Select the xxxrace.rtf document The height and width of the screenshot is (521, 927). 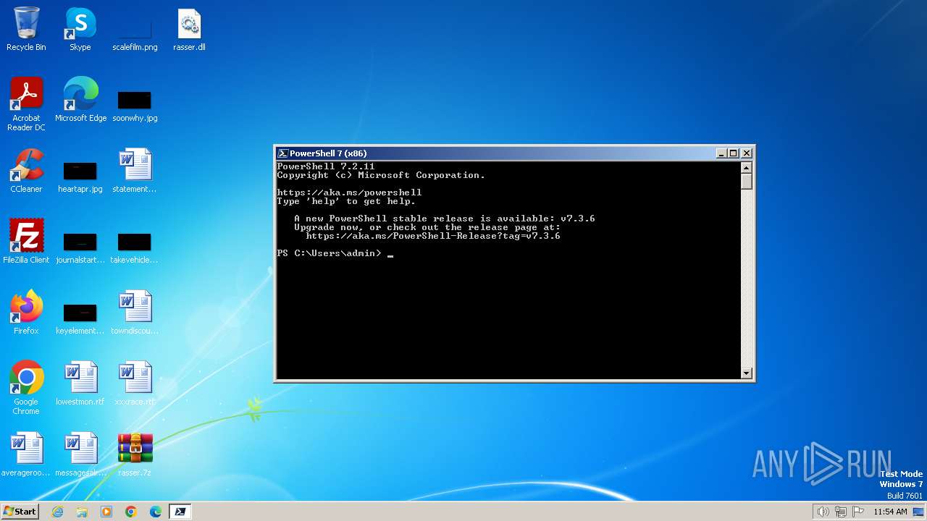pyautogui.click(x=135, y=384)
